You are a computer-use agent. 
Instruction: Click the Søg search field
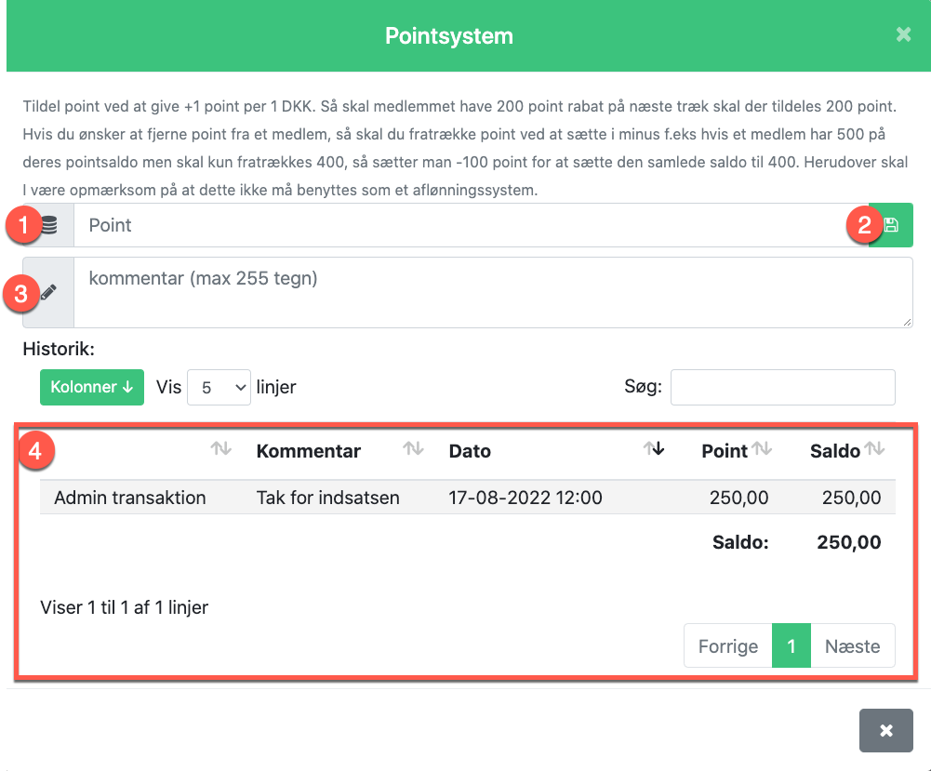(782, 387)
